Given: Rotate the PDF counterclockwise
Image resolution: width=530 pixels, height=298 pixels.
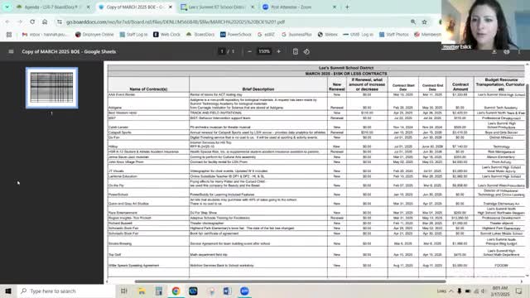Looking at the screenshot, I should (306, 51).
